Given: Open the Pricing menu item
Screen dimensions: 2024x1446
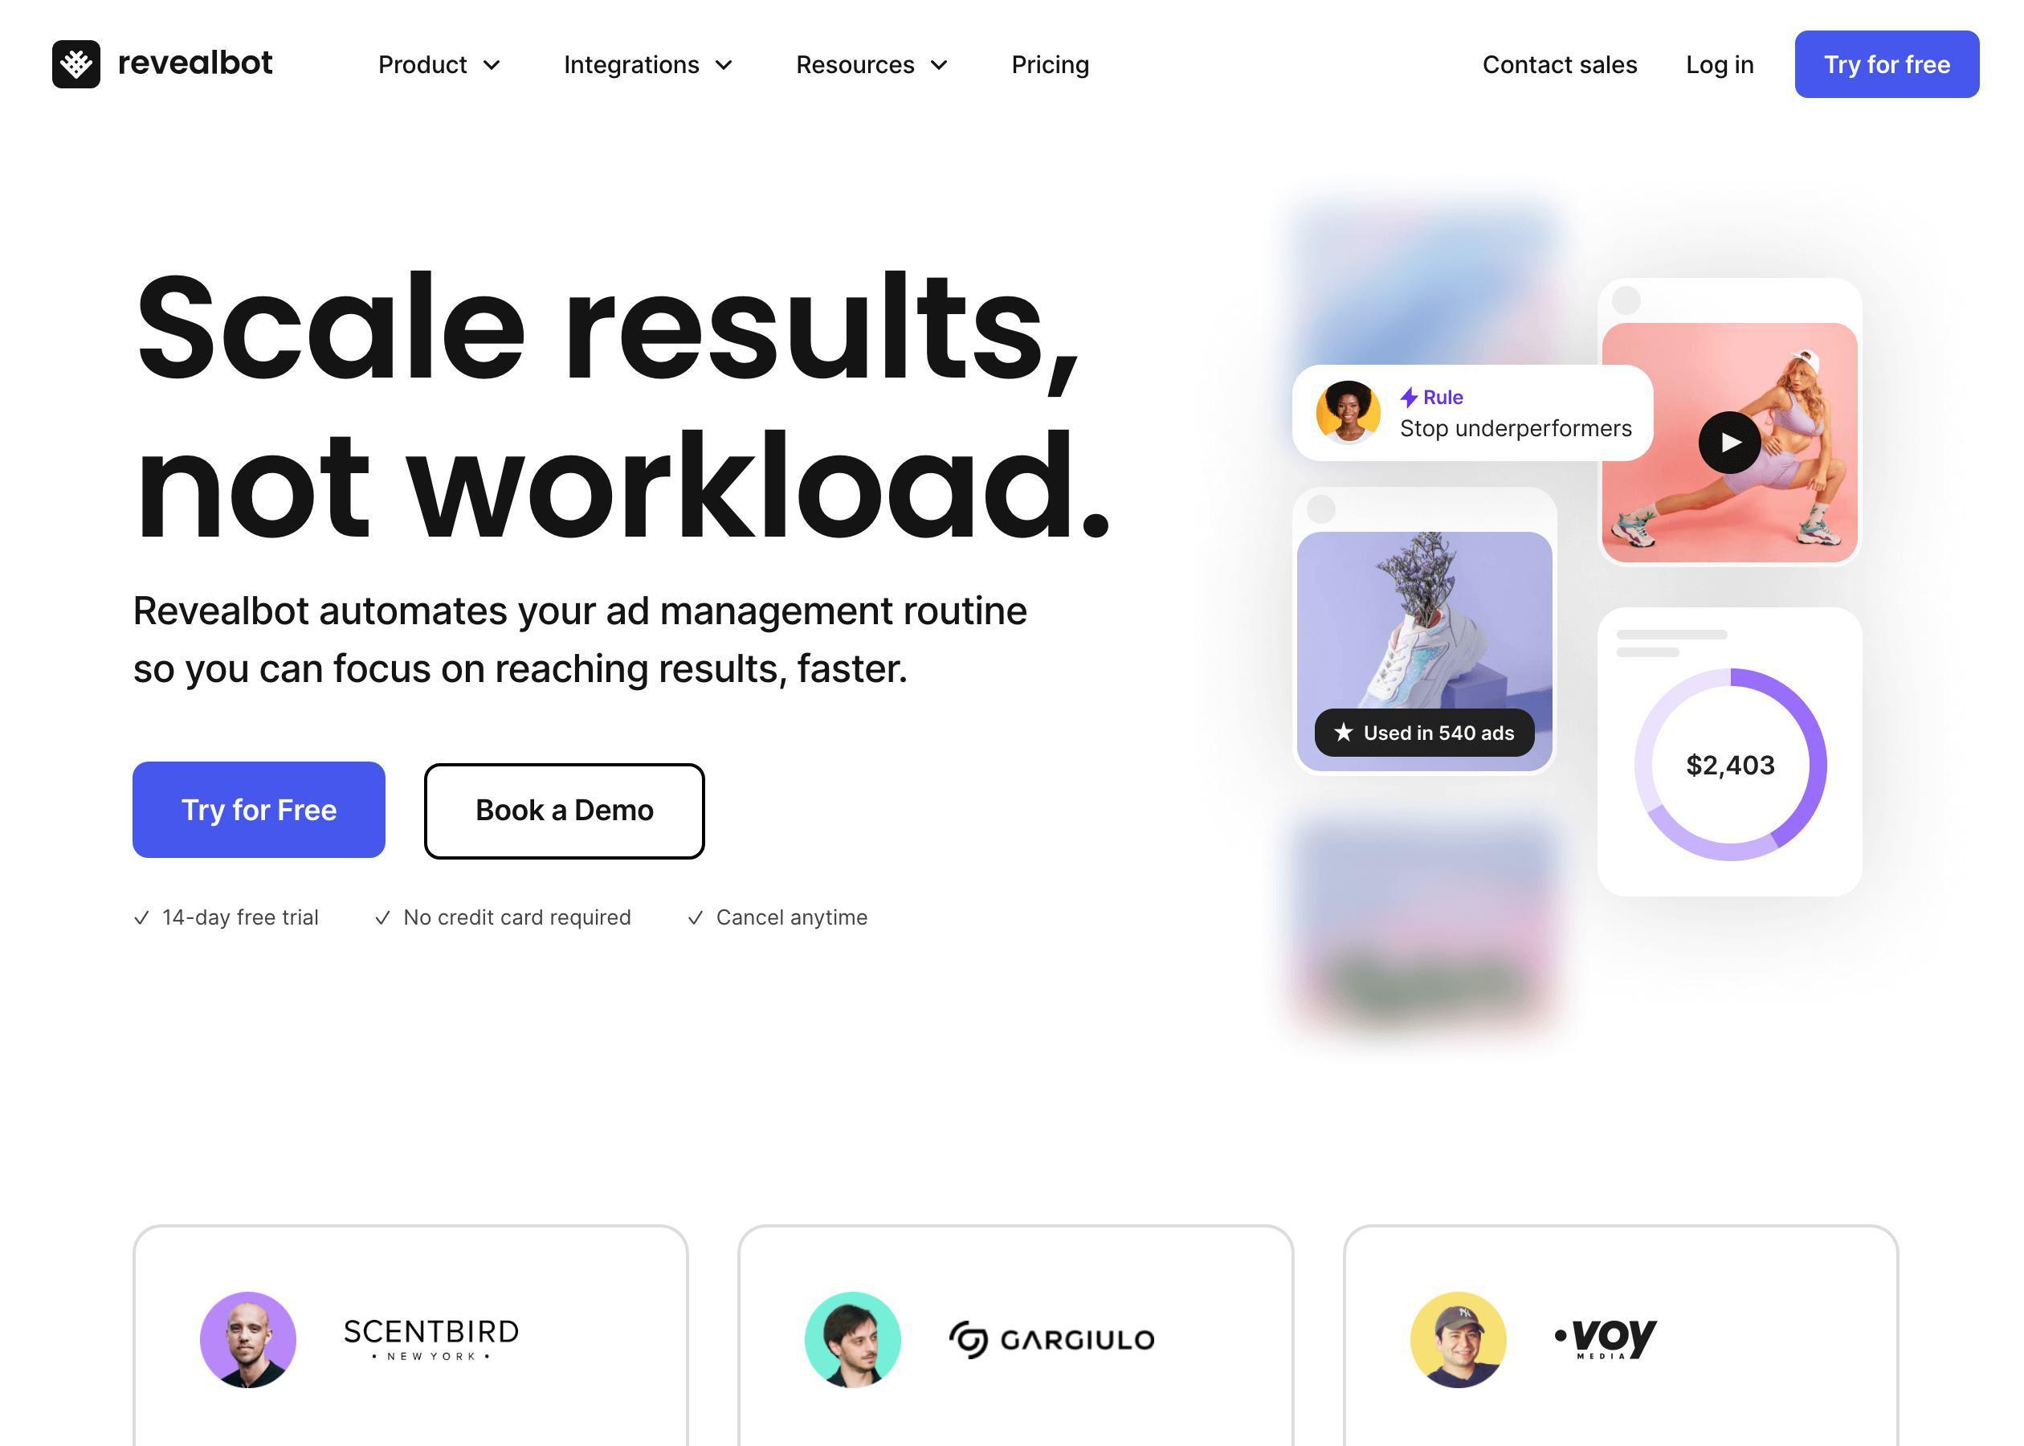Looking at the screenshot, I should [x=1050, y=64].
